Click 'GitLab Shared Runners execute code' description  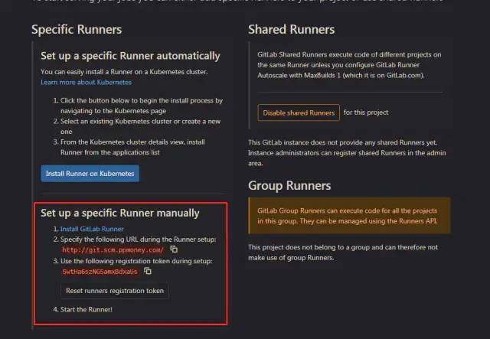coord(349,65)
